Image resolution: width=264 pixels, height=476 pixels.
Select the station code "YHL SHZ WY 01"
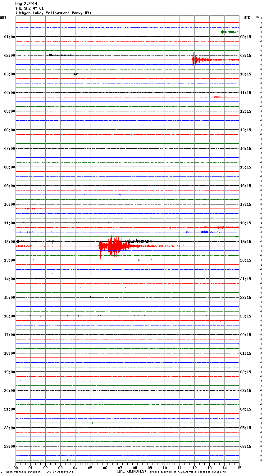(30, 8)
